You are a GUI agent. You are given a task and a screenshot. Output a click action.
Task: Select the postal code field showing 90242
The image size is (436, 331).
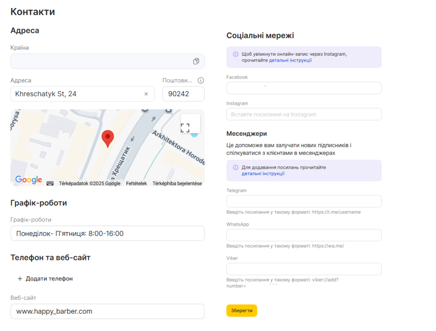(x=183, y=94)
